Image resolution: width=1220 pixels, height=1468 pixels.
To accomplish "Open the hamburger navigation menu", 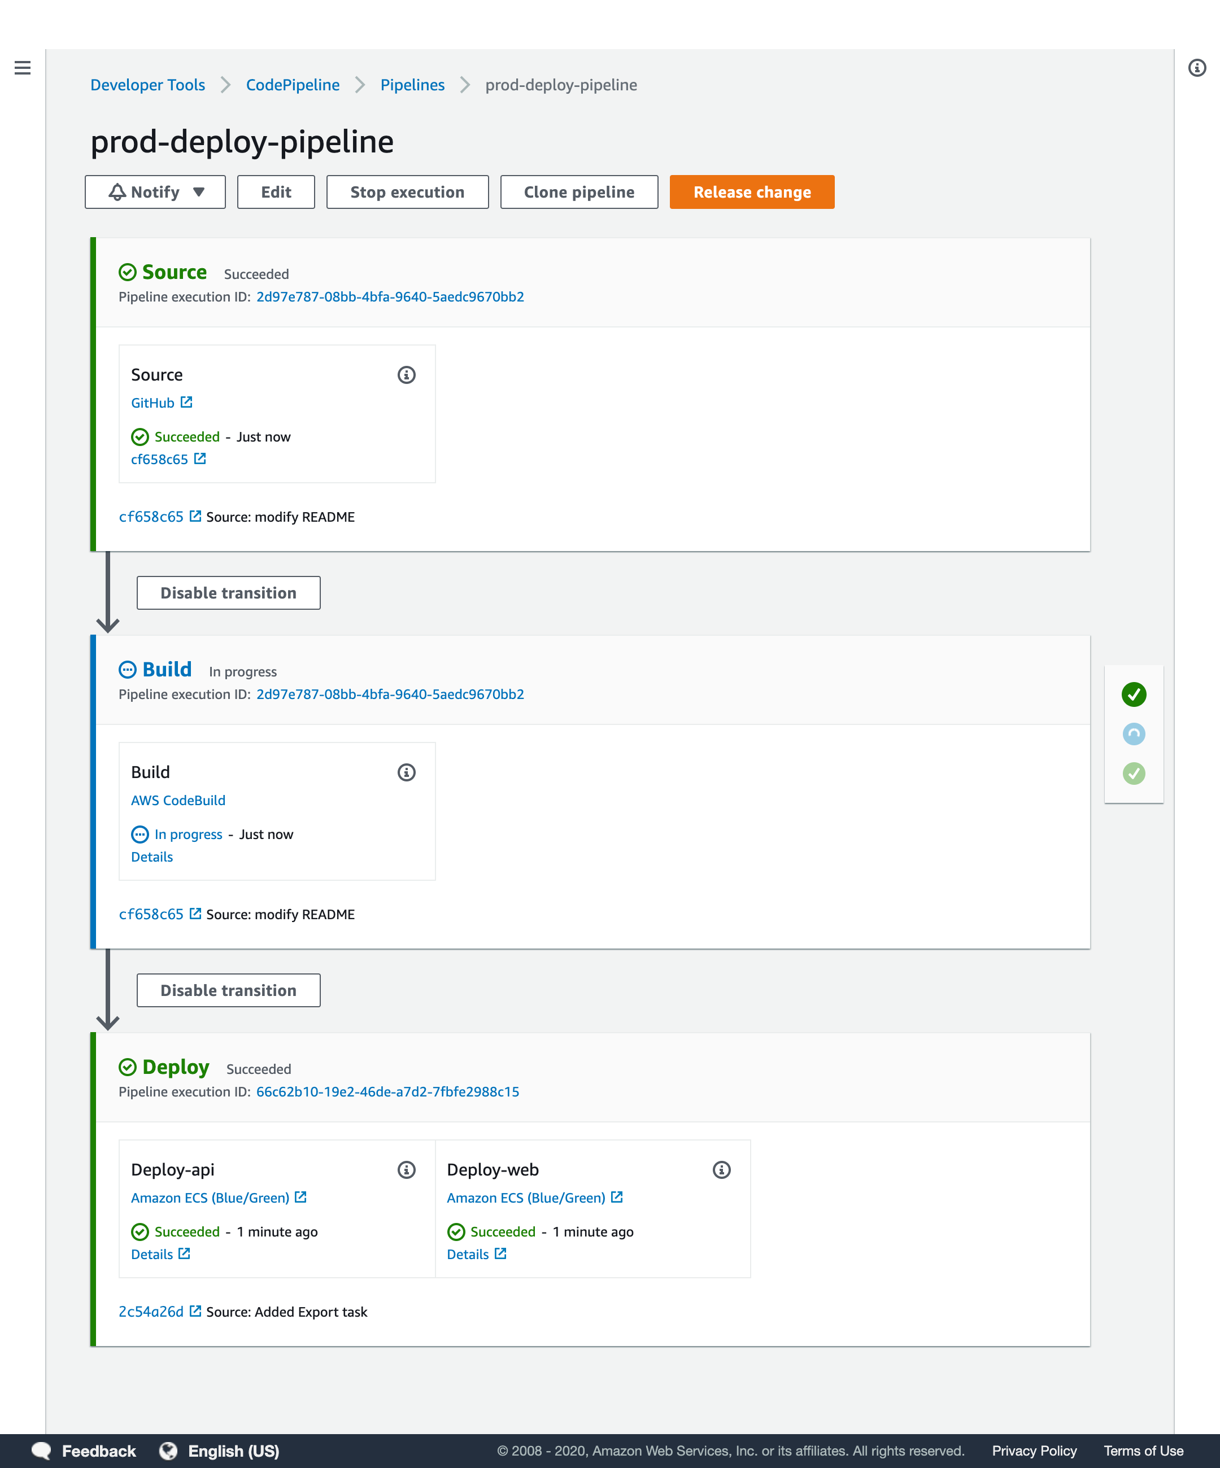I will pos(23,68).
